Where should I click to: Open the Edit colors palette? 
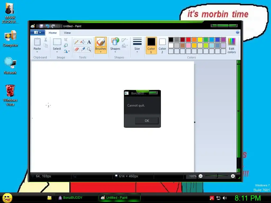pyautogui.click(x=232, y=45)
